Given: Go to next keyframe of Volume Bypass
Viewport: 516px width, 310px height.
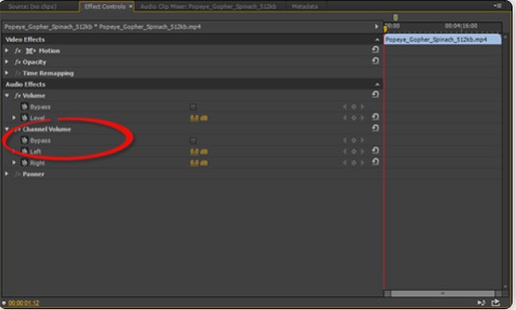Looking at the screenshot, I should coord(362,107).
